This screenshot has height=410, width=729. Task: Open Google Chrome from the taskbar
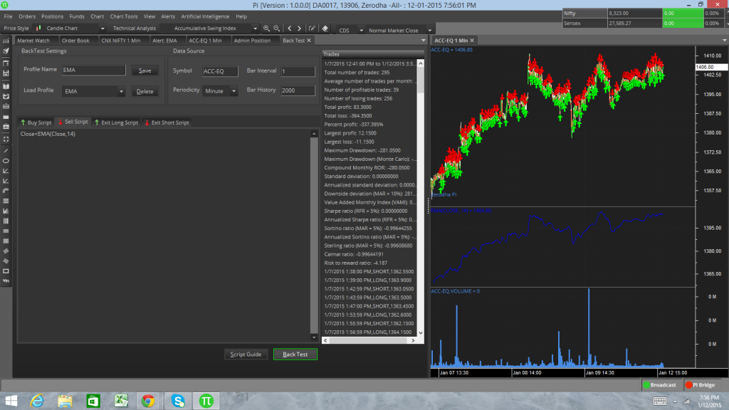coord(148,401)
